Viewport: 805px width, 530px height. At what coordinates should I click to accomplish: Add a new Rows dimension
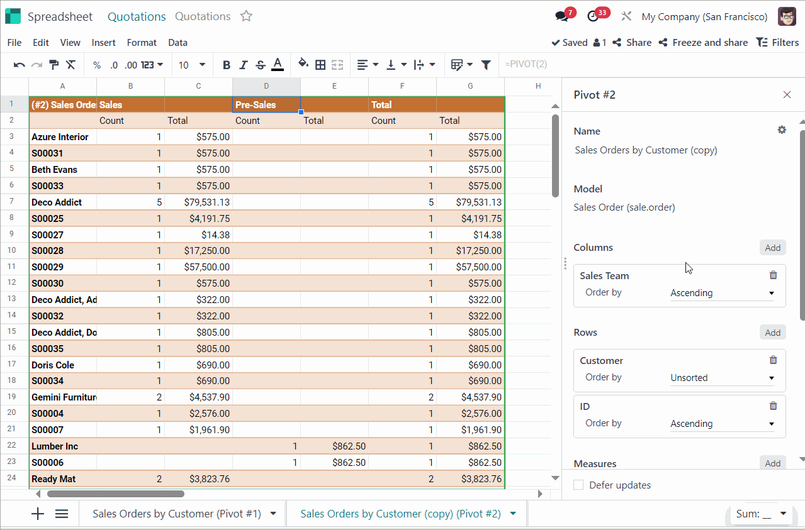tap(773, 333)
